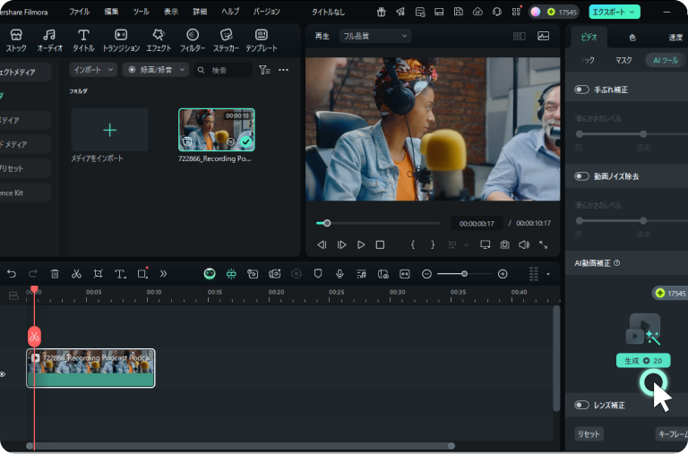
Task: Select the 722866_Recording media thumbnail
Action: (x=216, y=130)
